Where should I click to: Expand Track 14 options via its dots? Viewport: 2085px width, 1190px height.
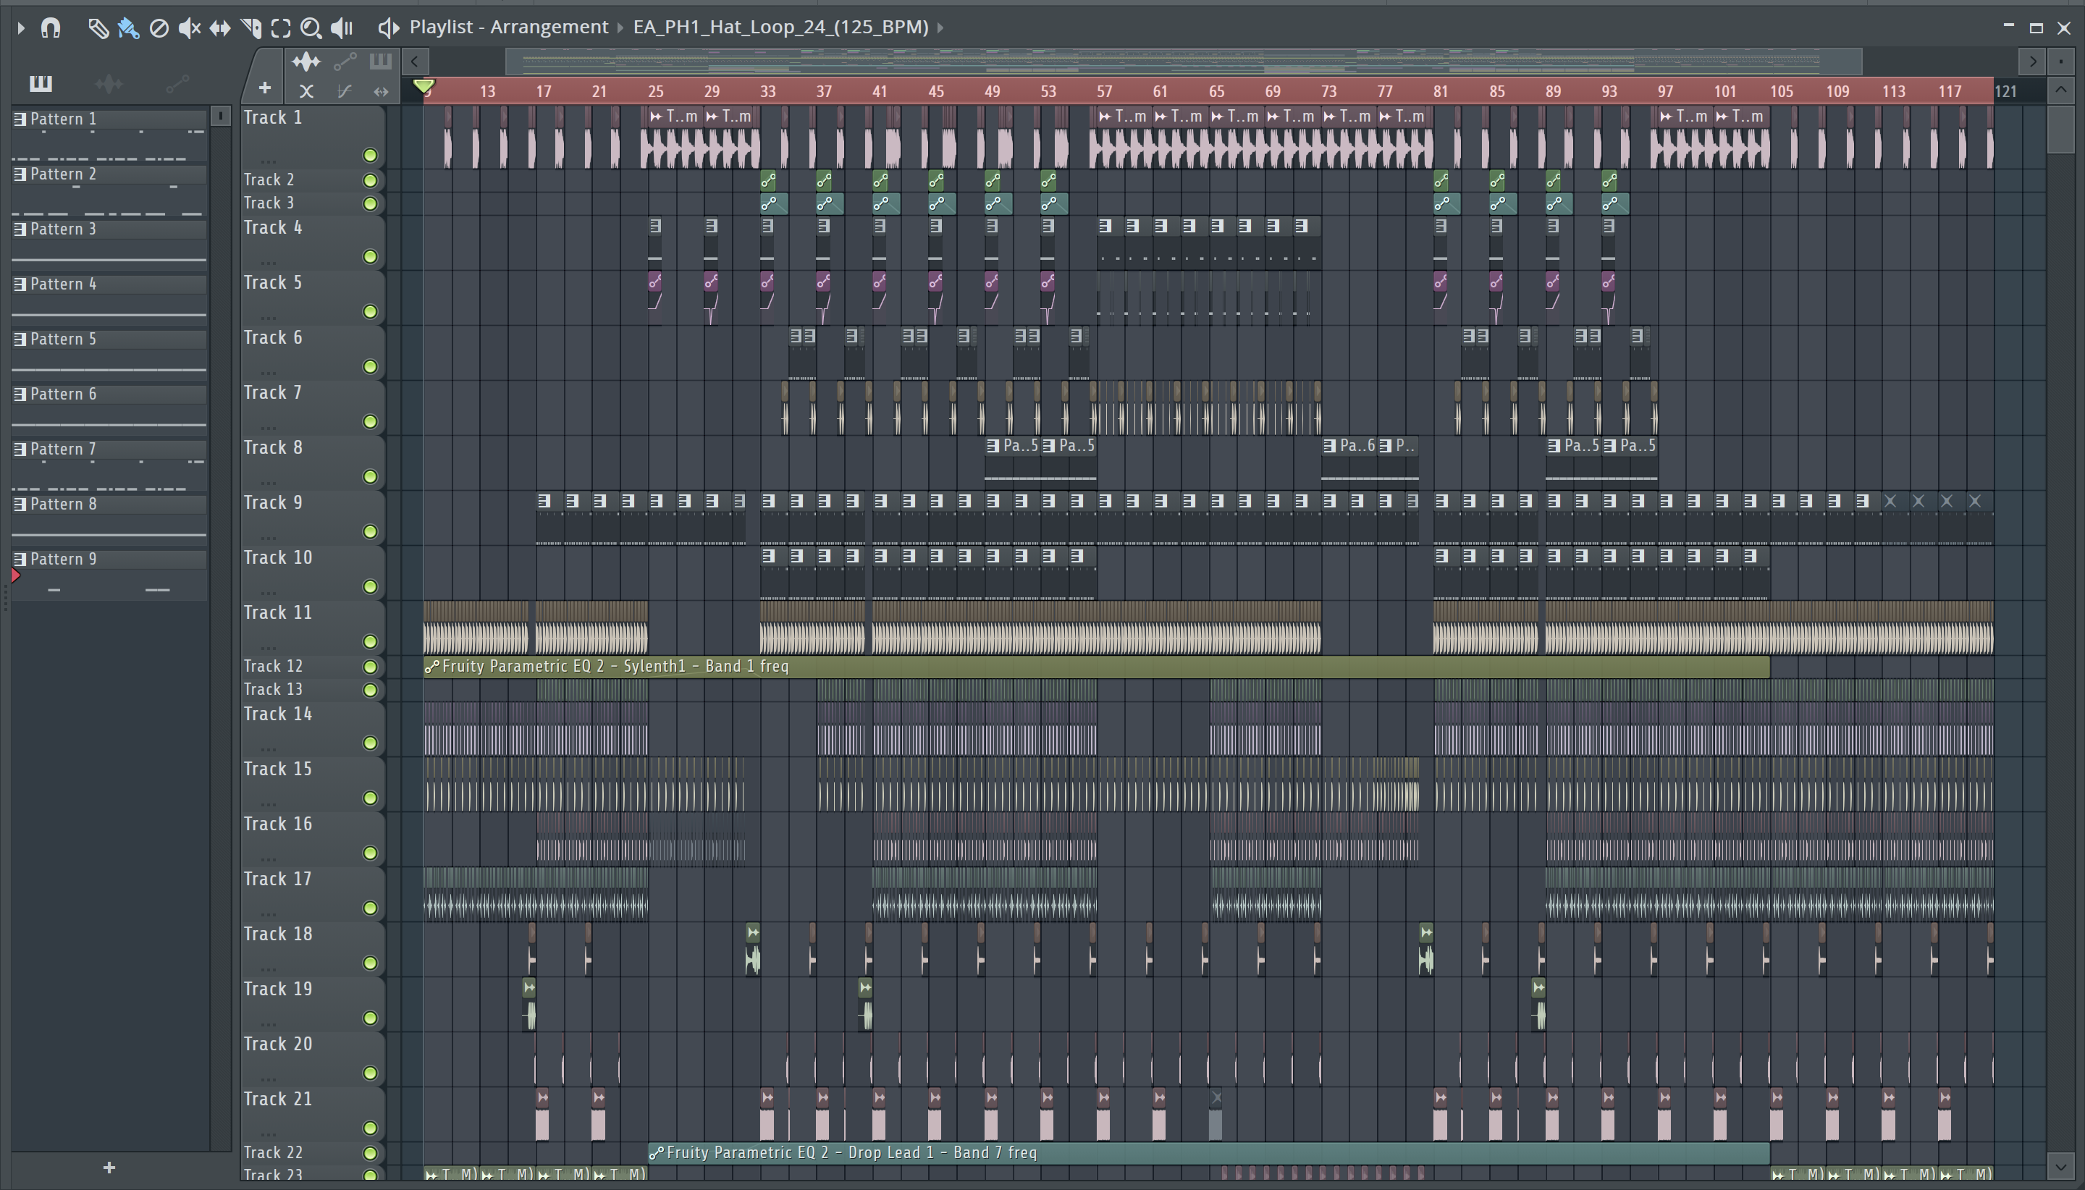268,748
